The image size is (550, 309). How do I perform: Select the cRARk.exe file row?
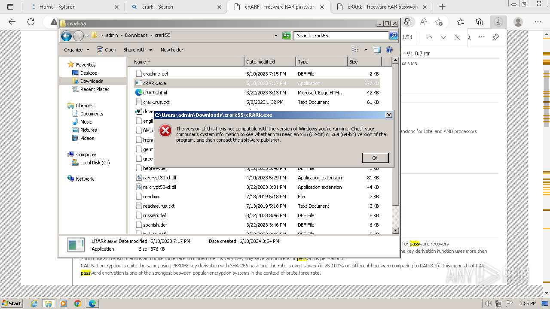[257, 83]
